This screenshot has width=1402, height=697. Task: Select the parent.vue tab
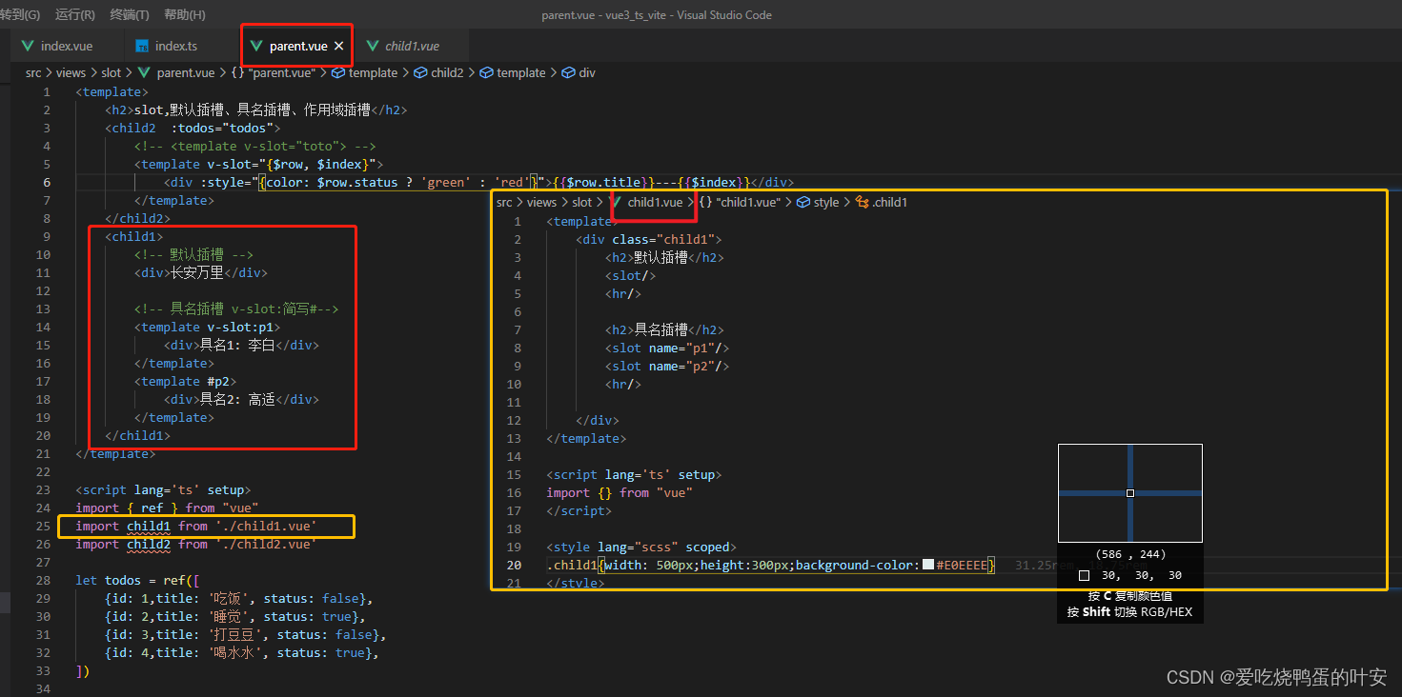point(296,46)
